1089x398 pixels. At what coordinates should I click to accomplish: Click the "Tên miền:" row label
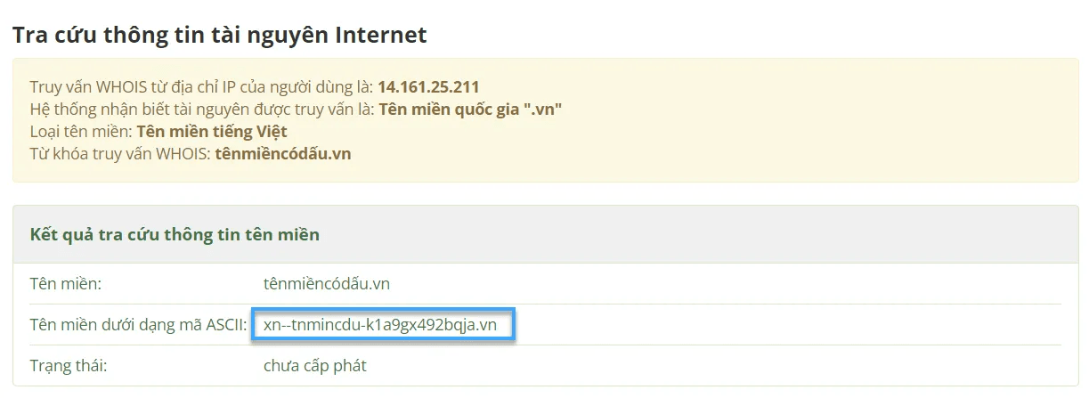66,284
